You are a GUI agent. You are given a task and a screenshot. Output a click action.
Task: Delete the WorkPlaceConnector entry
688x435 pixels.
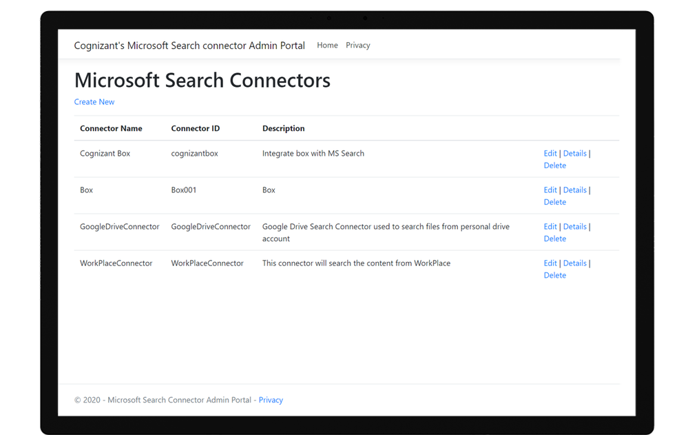coord(554,275)
